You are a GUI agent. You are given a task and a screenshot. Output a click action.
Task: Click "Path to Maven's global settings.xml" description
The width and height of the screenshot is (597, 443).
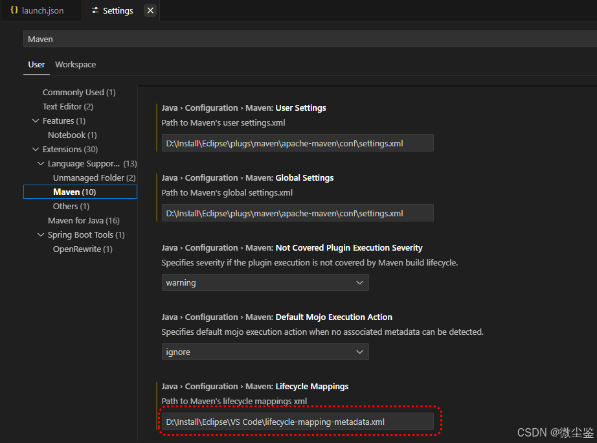pyautogui.click(x=227, y=193)
